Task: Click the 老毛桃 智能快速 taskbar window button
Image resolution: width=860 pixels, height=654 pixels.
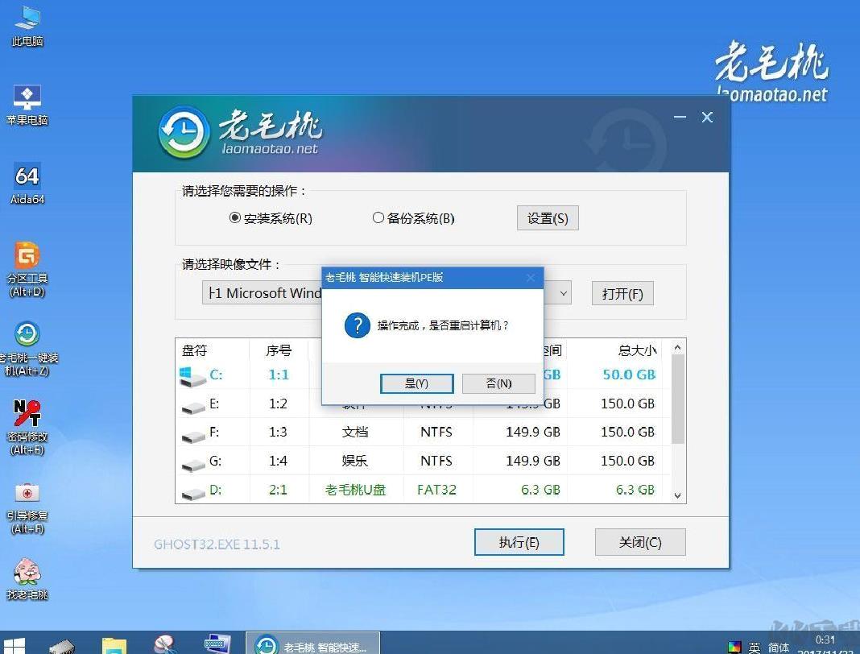Action: pyautogui.click(x=312, y=644)
